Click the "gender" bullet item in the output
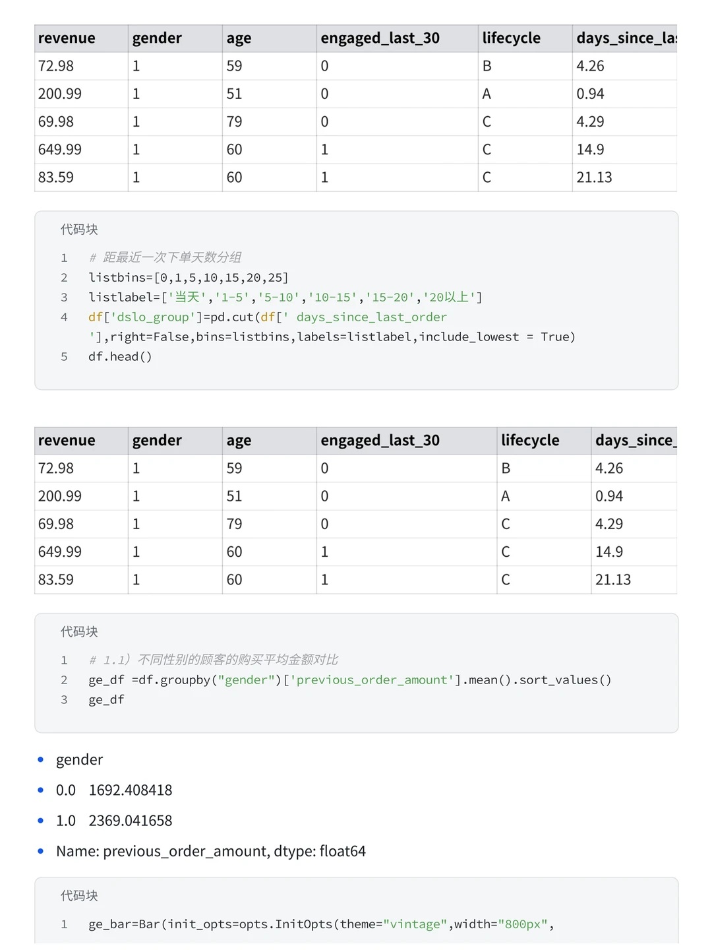This screenshot has width=712, height=950. (79, 760)
